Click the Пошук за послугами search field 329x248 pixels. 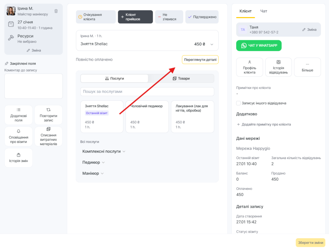[147, 92]
